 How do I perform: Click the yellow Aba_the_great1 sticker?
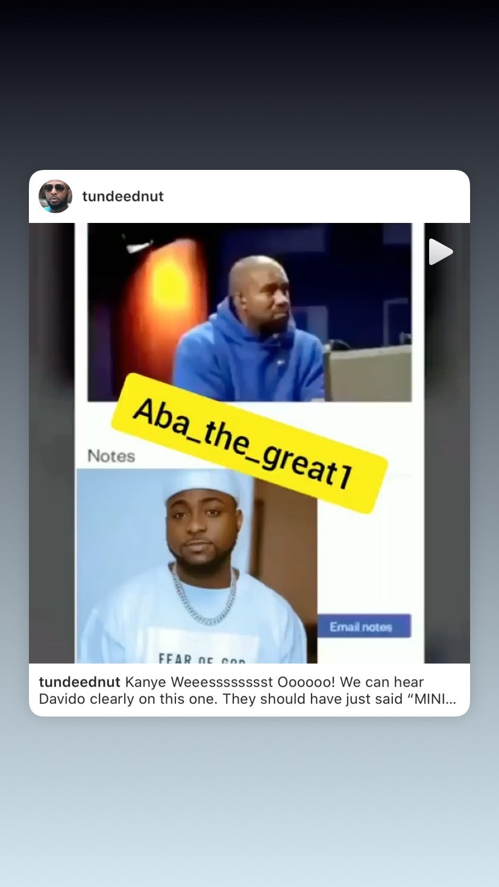249,443
